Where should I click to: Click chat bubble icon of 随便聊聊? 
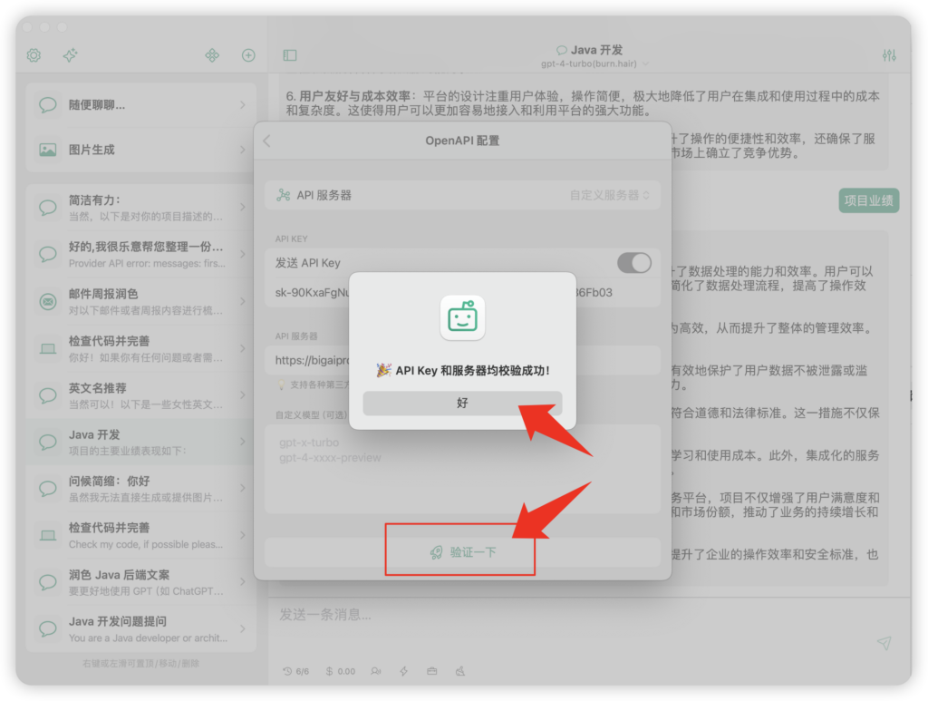[47, 105]
